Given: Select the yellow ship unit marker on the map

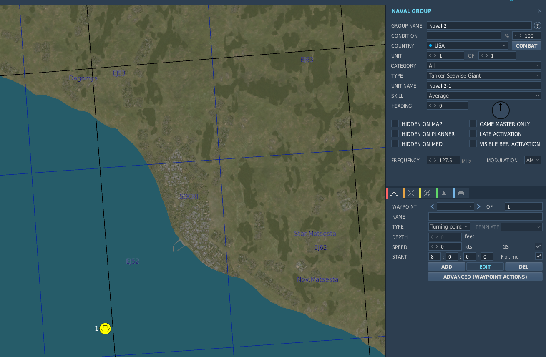Looking at the screenshot, I should (x=105, y=329).
